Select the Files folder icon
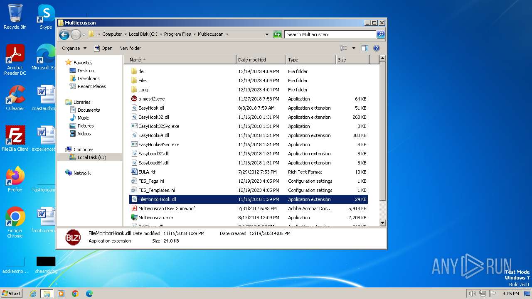532x299 pixels. click(x=134, y=81)
